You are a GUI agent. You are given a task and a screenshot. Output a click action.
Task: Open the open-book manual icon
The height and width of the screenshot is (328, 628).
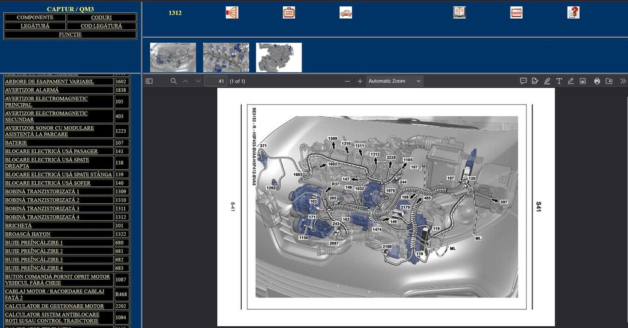click(460, 13)
